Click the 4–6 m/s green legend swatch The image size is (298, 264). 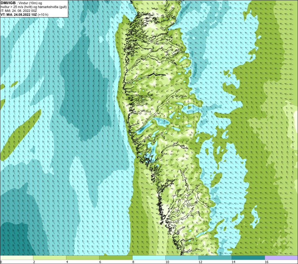point(83,257)
